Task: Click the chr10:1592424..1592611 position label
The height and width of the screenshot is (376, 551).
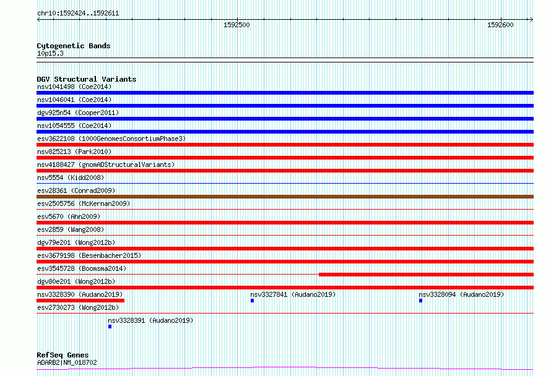Action: pyautogui.click(x=78, y=14)
